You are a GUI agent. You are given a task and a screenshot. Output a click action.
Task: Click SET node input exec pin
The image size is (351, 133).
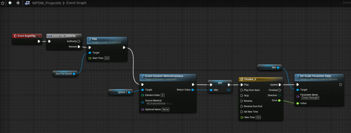pos(211,85)
